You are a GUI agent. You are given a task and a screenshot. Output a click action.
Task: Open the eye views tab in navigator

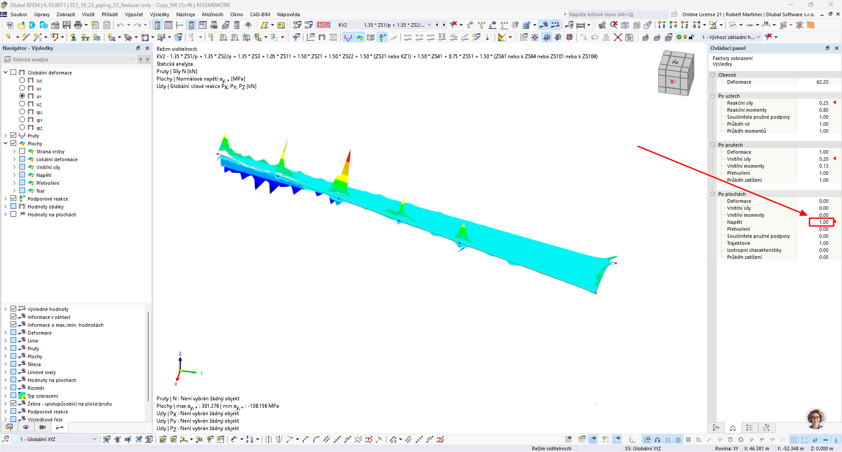[26, 427]
